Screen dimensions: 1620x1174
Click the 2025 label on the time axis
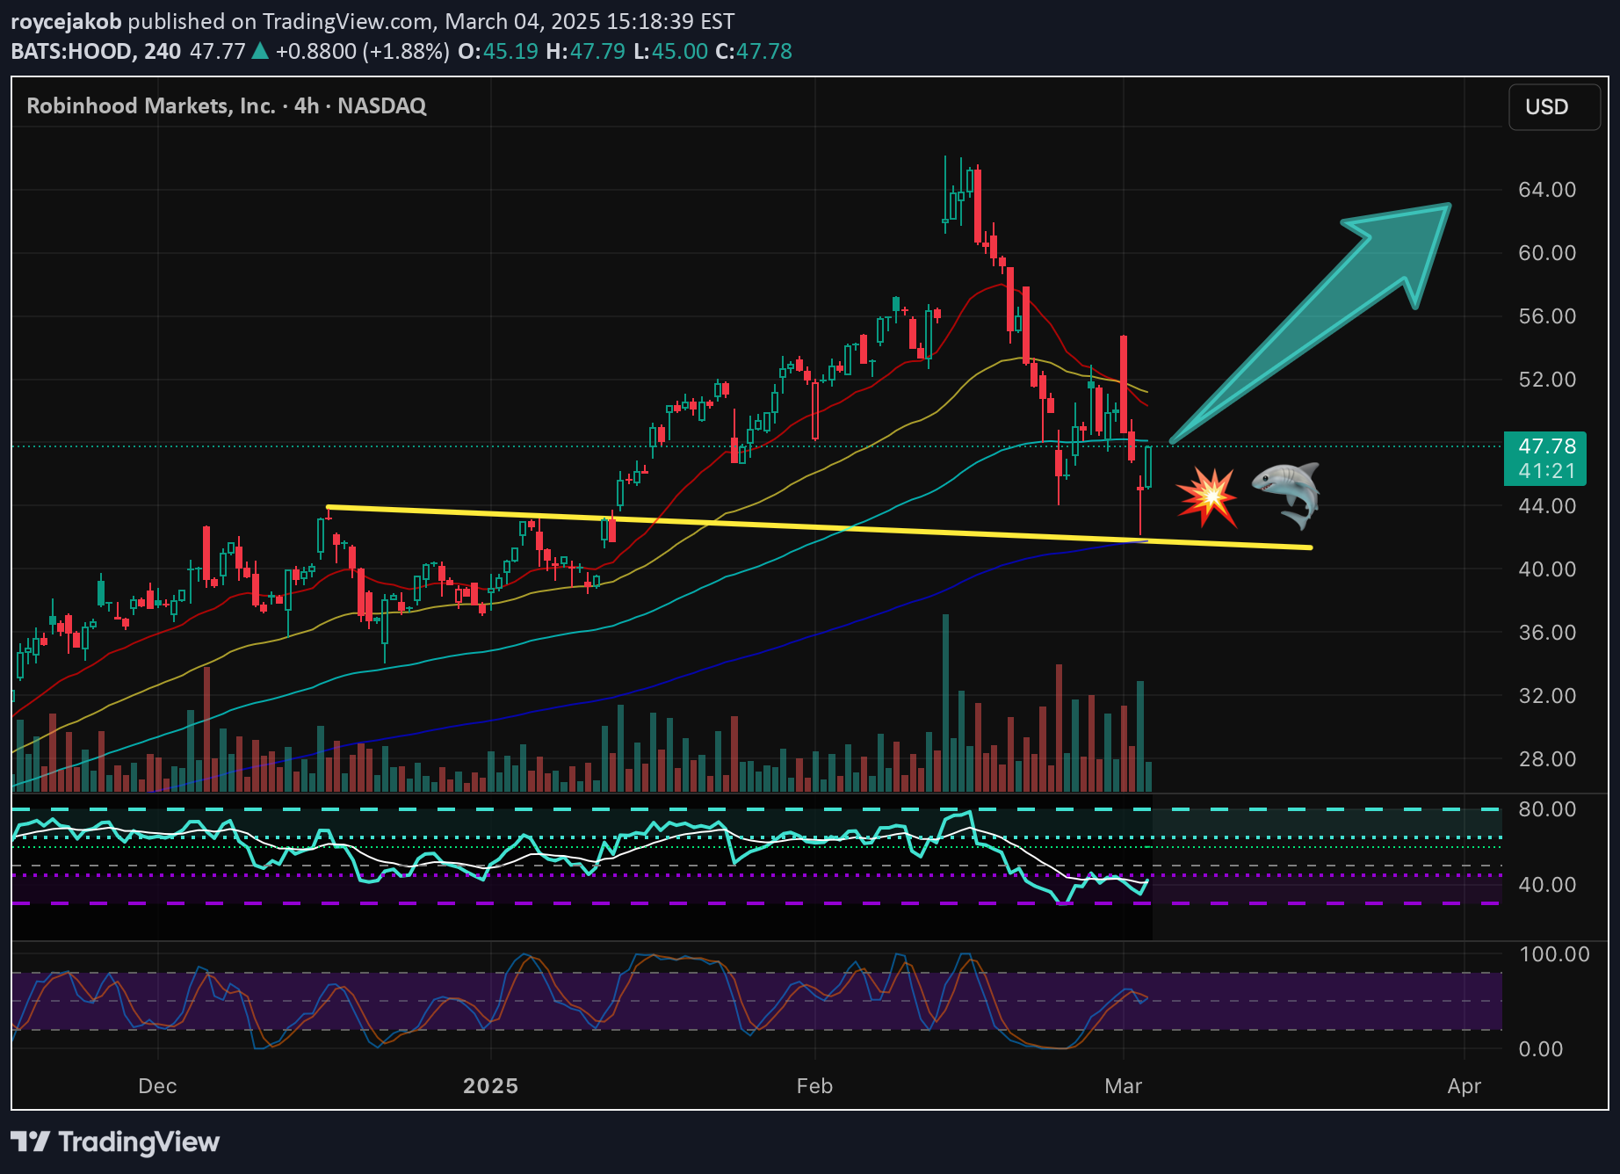(490, 1086)
